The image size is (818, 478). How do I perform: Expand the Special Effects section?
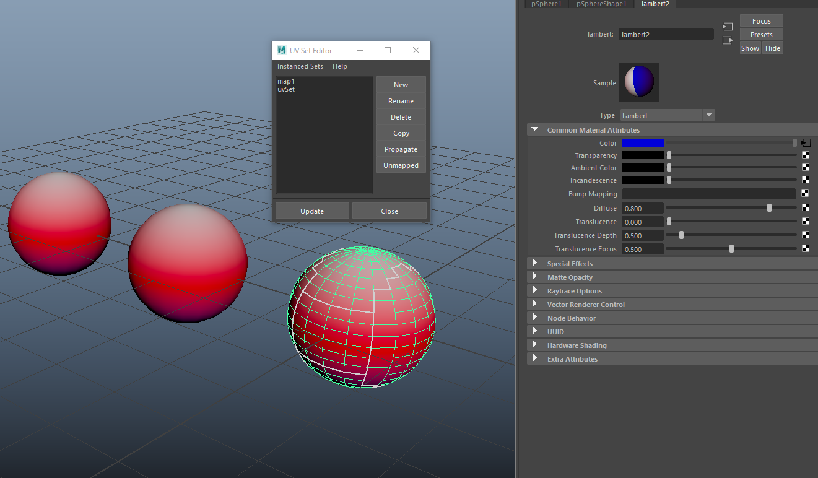click(x=535, y=263)
